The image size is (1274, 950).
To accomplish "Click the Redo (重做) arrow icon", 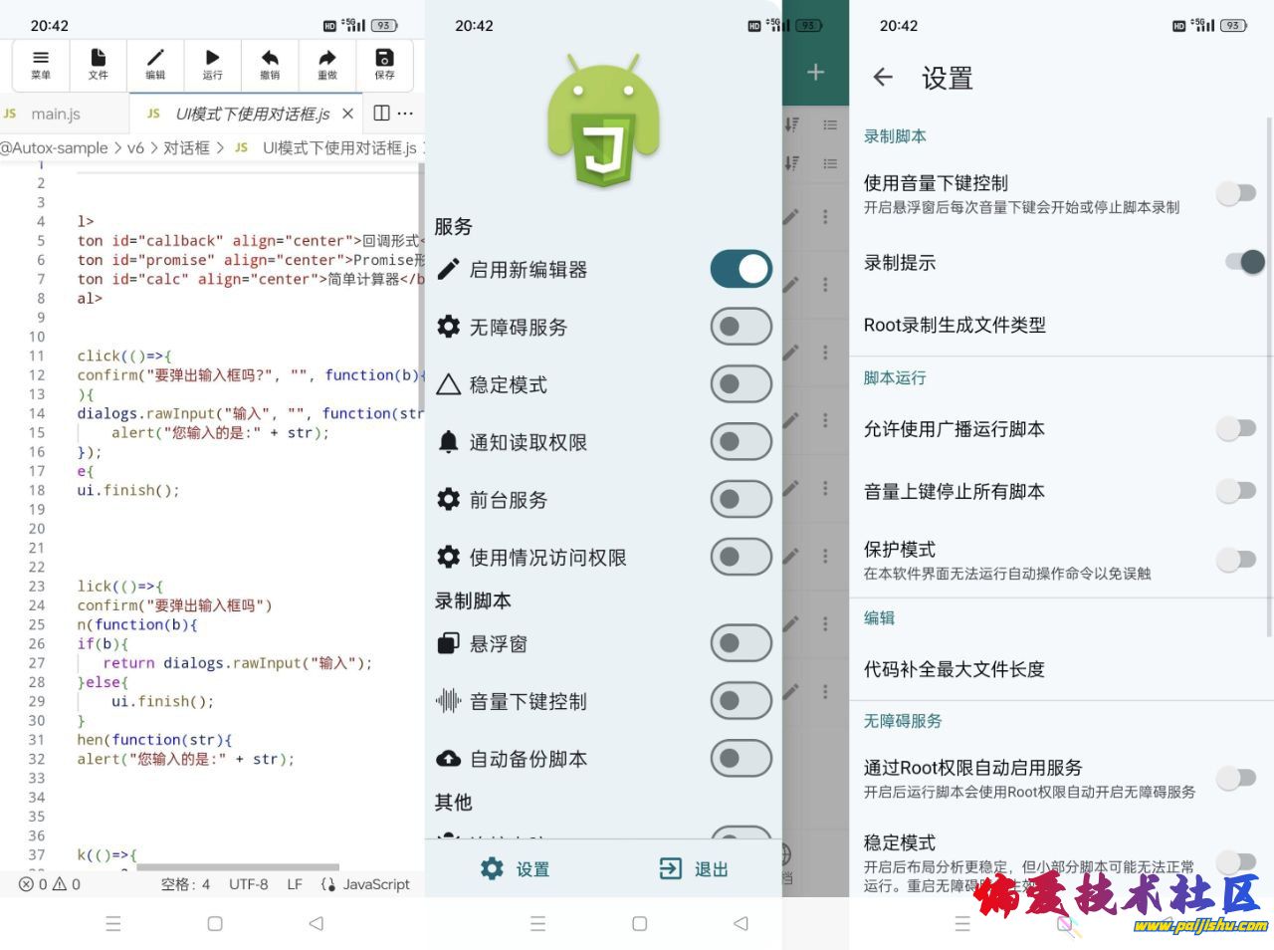I will pos(327,64).
